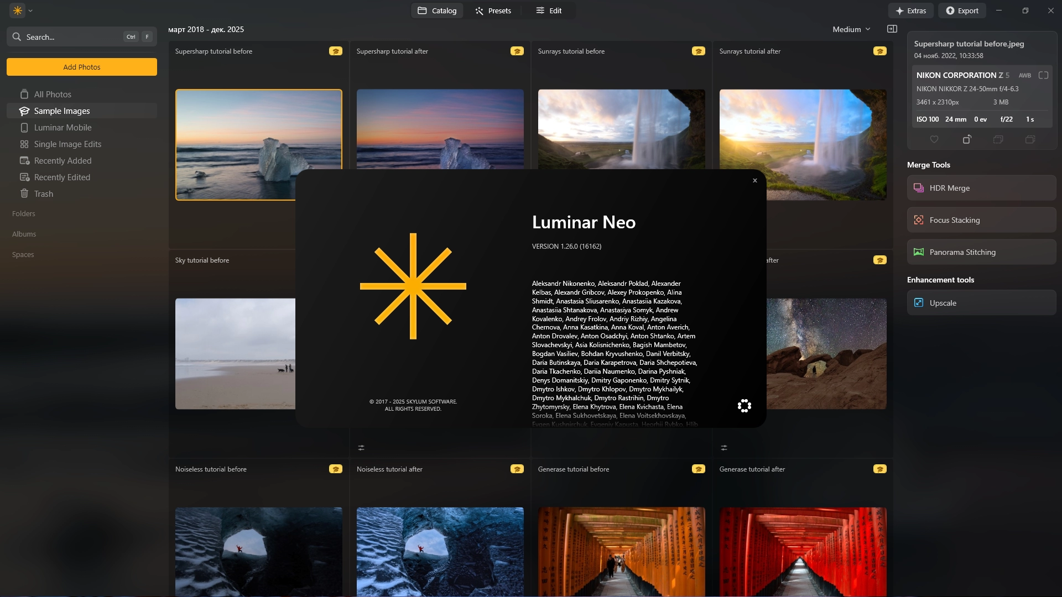Toggle the right side panel layout icon
This screenshot has width=1062, height=597.
point(892,29)
